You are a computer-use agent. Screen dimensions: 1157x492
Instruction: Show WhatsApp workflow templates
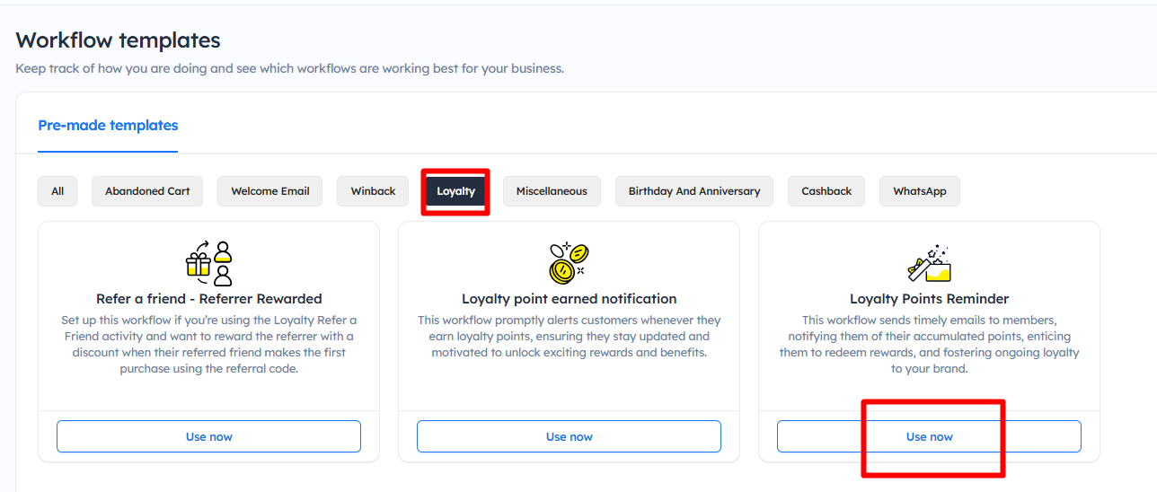click(x=919, y=191)
